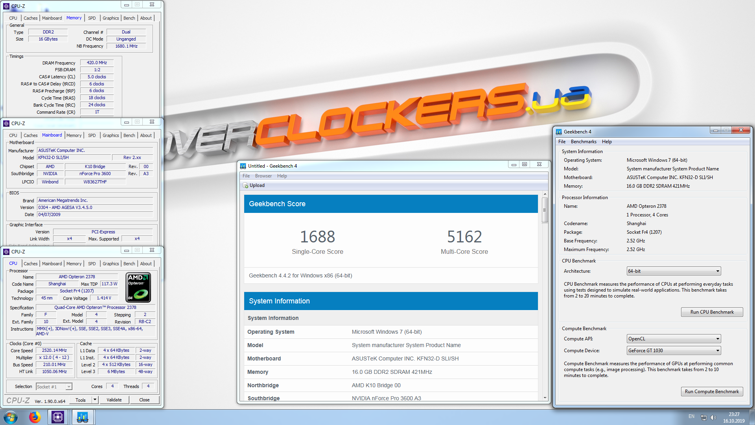
Task: Open the Architecture 64-bit dropdown
Action: tap(674, 271)
